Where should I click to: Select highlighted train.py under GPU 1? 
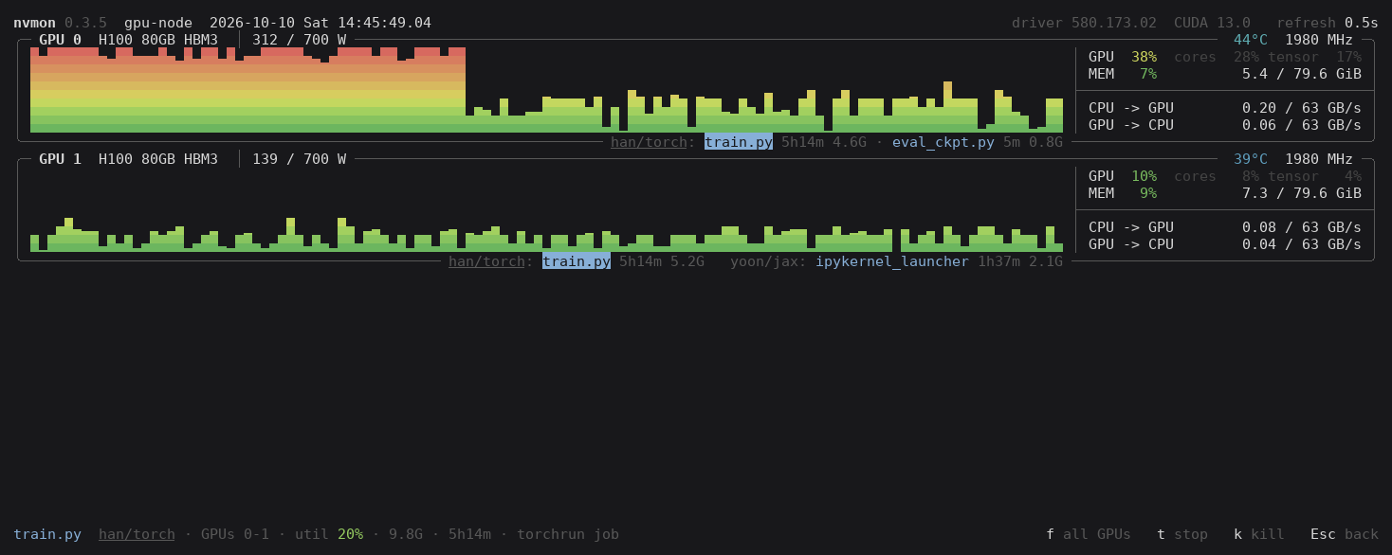pyautogui.click(x=577, y=261)
